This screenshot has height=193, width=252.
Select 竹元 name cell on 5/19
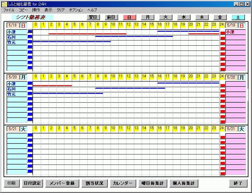[17, 42]
